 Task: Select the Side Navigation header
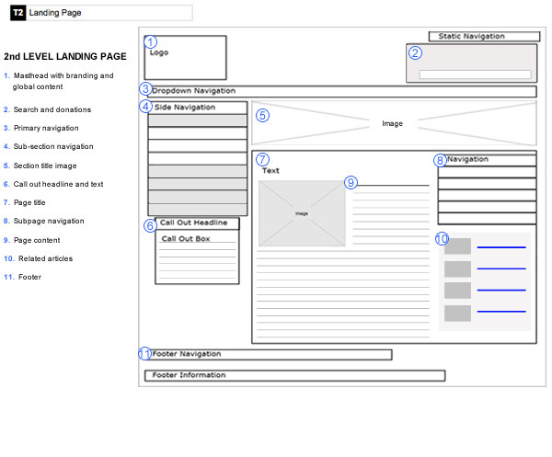tap(198, 108)
